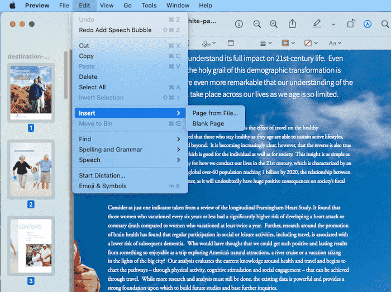Image resolution: width=391 pixels, height=292 pixels.
Task: Close the Preview window
Action: click(13, 24)
